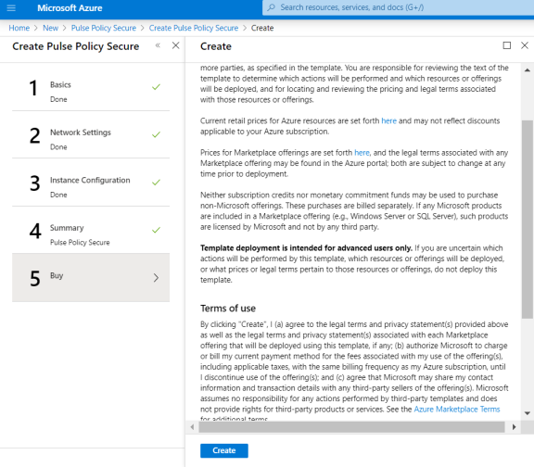Click the magnifier search icon
This screenshot has width=534, height=467.
click(x=271, y=7)
